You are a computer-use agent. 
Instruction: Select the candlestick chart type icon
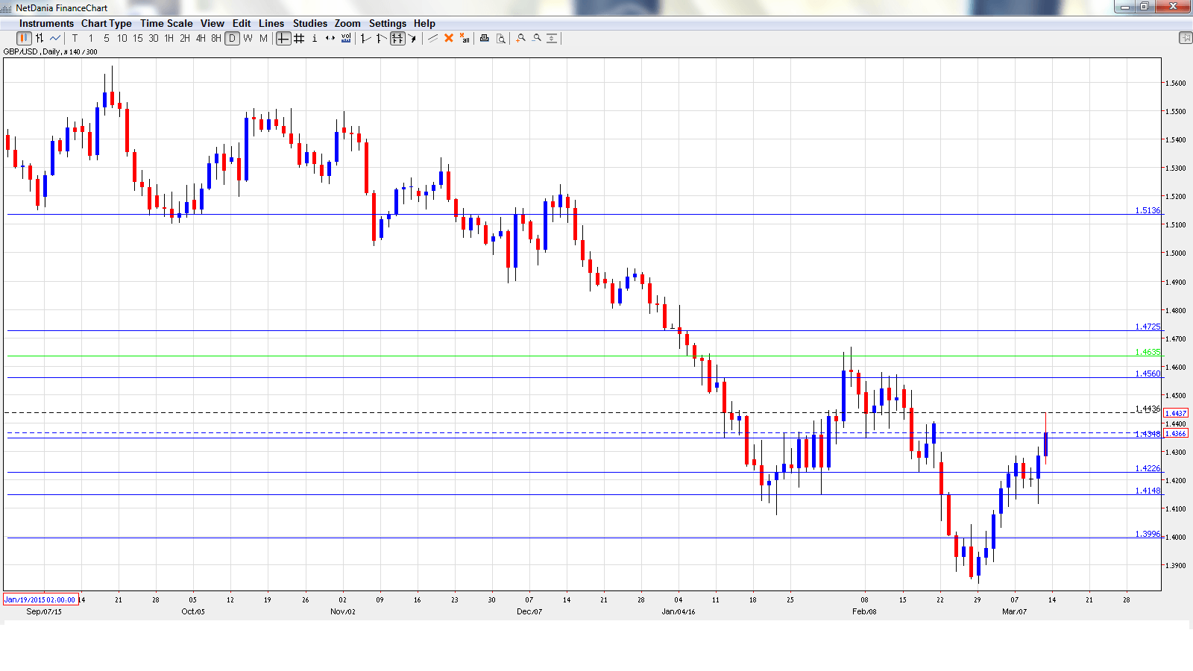(x=24, y=39)
